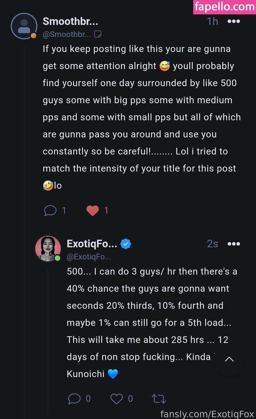Click the pink fapello.com badge

[x=225, y=7]
